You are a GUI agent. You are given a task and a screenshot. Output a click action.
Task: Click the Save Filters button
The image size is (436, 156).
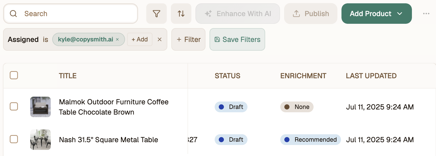click(237, 39)
